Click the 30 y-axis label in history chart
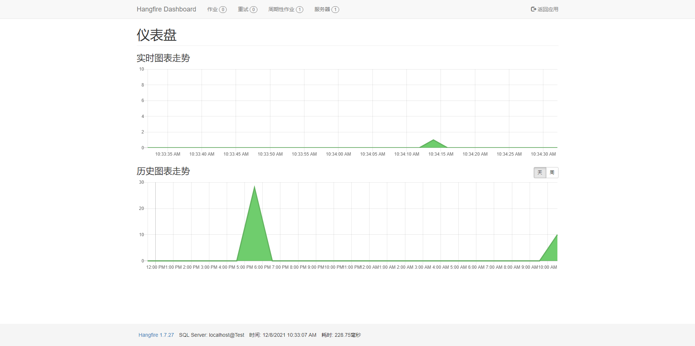This screenshot has width=695, height=346. [141, 182]
